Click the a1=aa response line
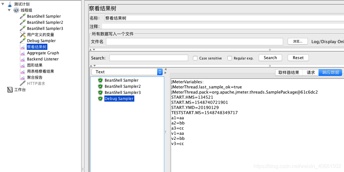This screenshot has width=344, height=172. (177, 118)
